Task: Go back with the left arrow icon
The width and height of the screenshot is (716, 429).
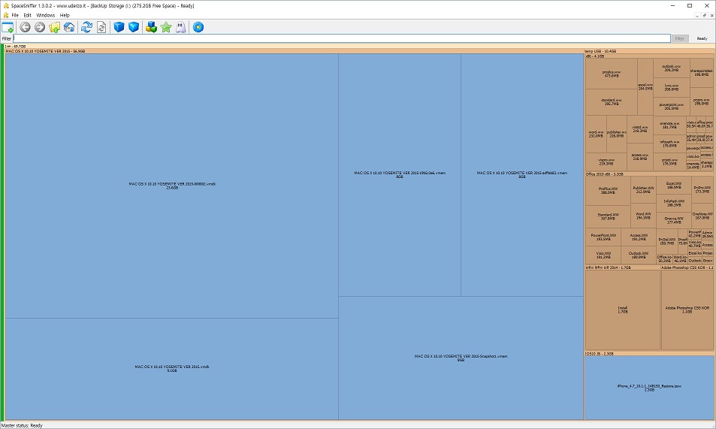Action: point(25,27)
